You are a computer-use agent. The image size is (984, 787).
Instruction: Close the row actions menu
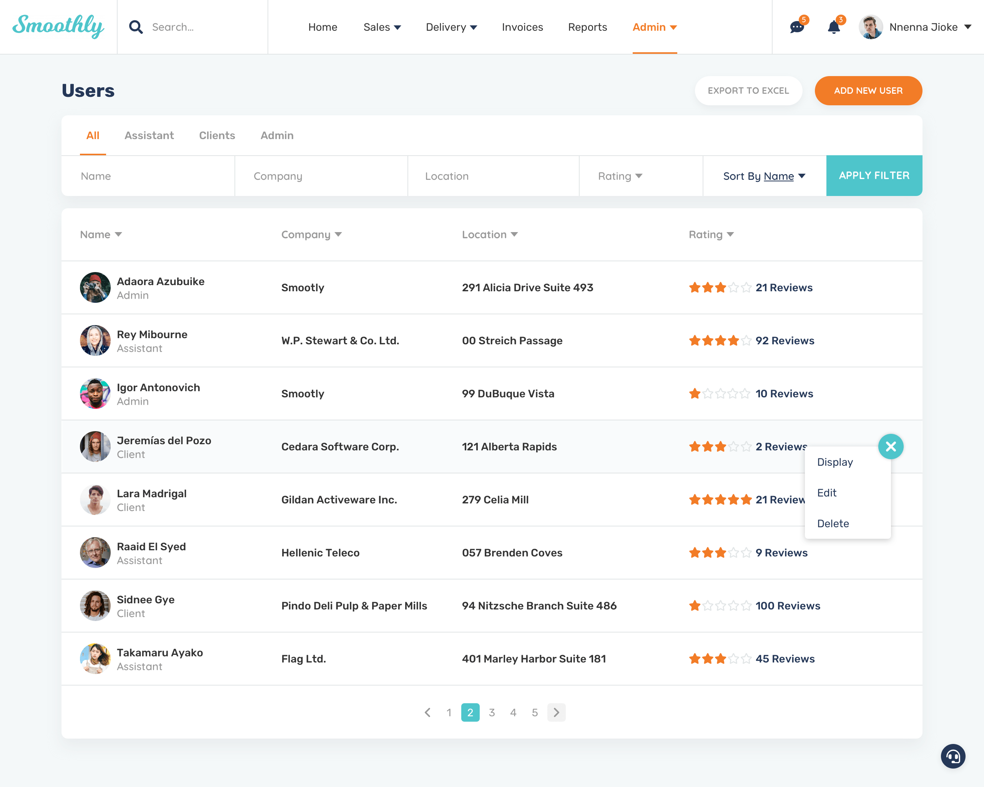tap(891, 446)
